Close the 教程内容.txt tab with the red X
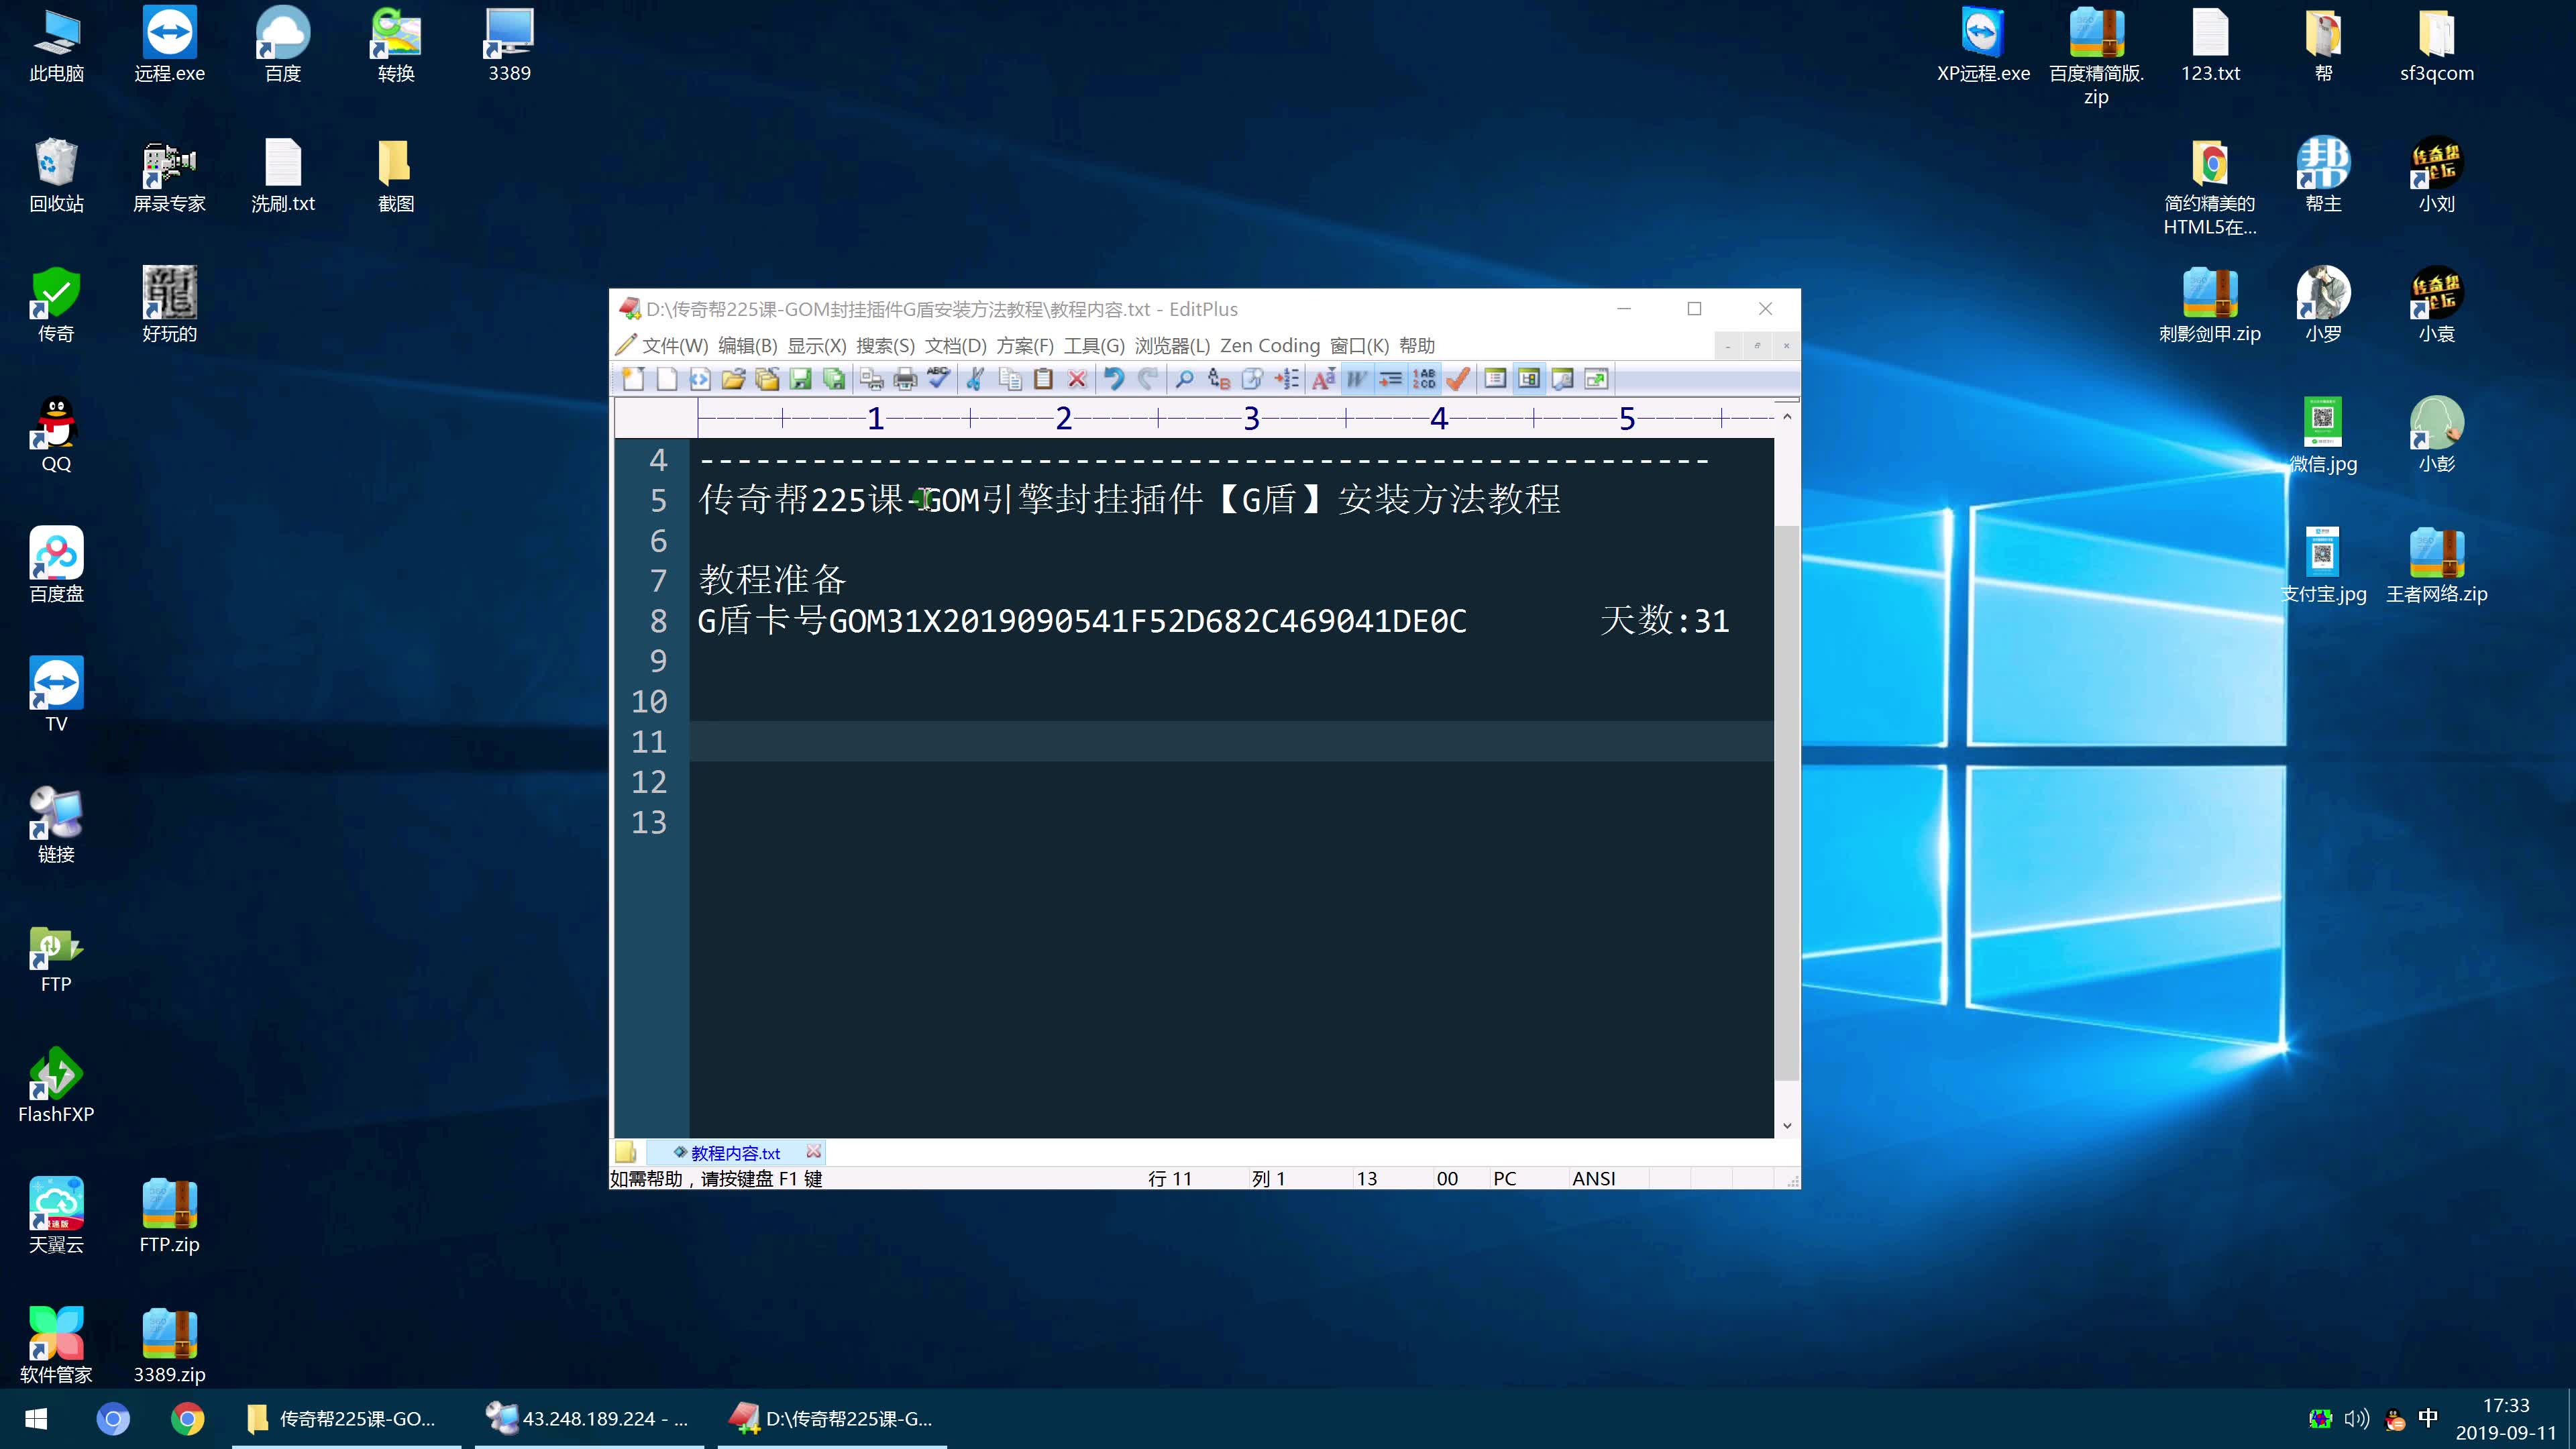Image resolution: width=2576 pixels, height=1449 pixels. pos(813,1152)
